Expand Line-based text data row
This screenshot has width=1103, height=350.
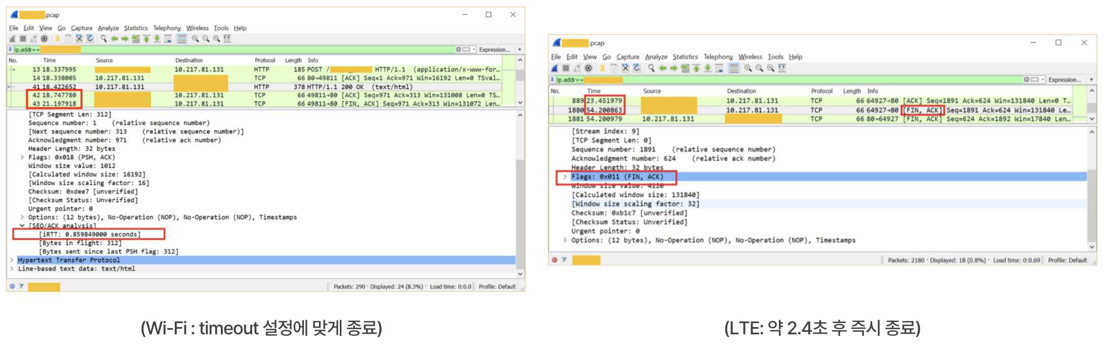(x=12, y=269)
